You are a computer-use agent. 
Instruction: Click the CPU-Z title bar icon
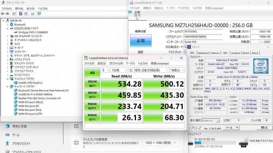pyautogui.click(x=189, y=47)
